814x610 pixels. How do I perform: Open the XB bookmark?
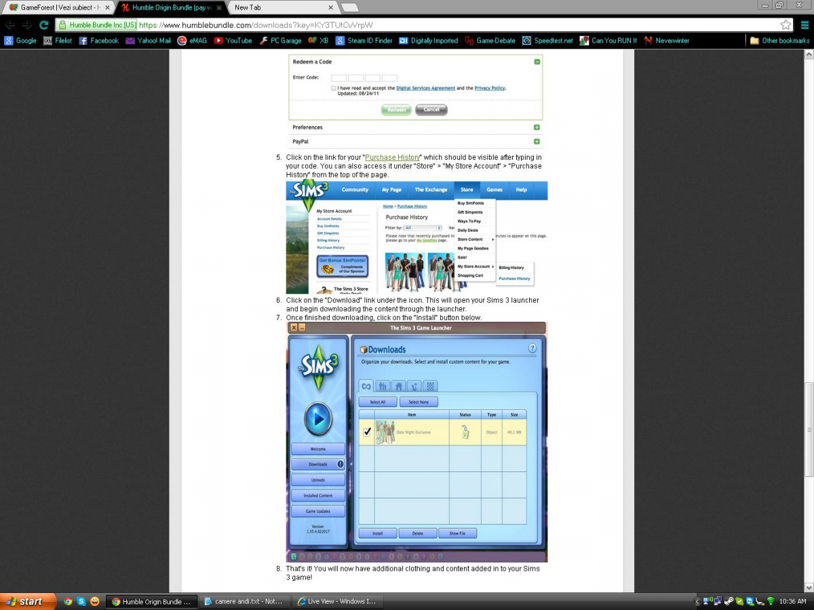click(318, 41)
